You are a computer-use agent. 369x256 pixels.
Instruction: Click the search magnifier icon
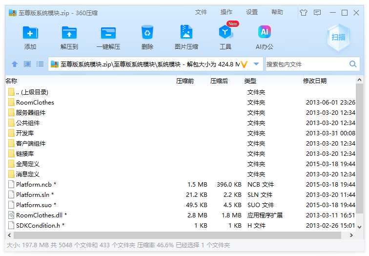pyautogui.click(x=353, y=64)
